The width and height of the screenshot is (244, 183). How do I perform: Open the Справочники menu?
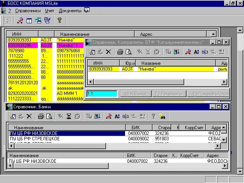point(28,11)
